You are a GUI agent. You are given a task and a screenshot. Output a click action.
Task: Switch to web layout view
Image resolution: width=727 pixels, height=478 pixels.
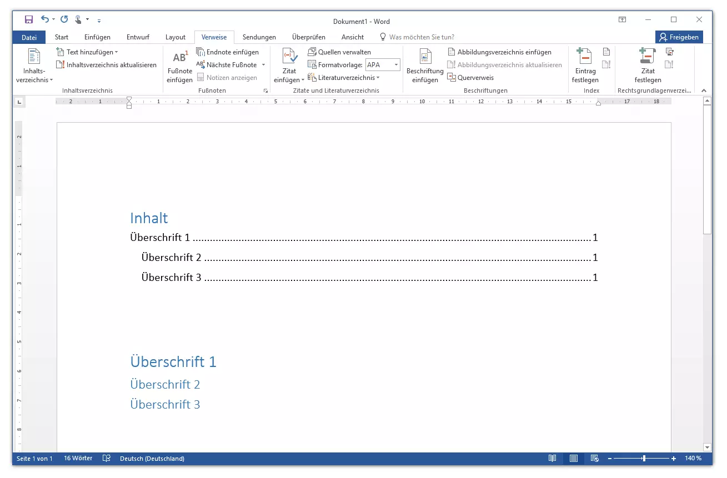tap(595, 459)
